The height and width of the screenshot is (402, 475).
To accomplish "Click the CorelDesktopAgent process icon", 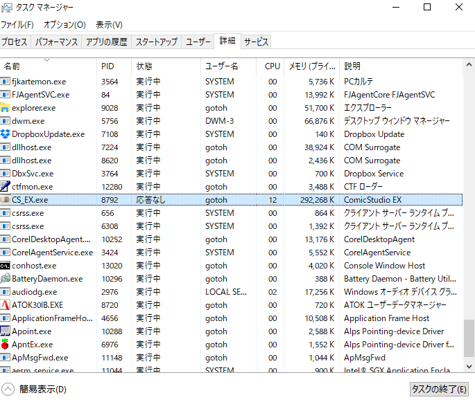I will pyautogui.click(x=5, y=239).
